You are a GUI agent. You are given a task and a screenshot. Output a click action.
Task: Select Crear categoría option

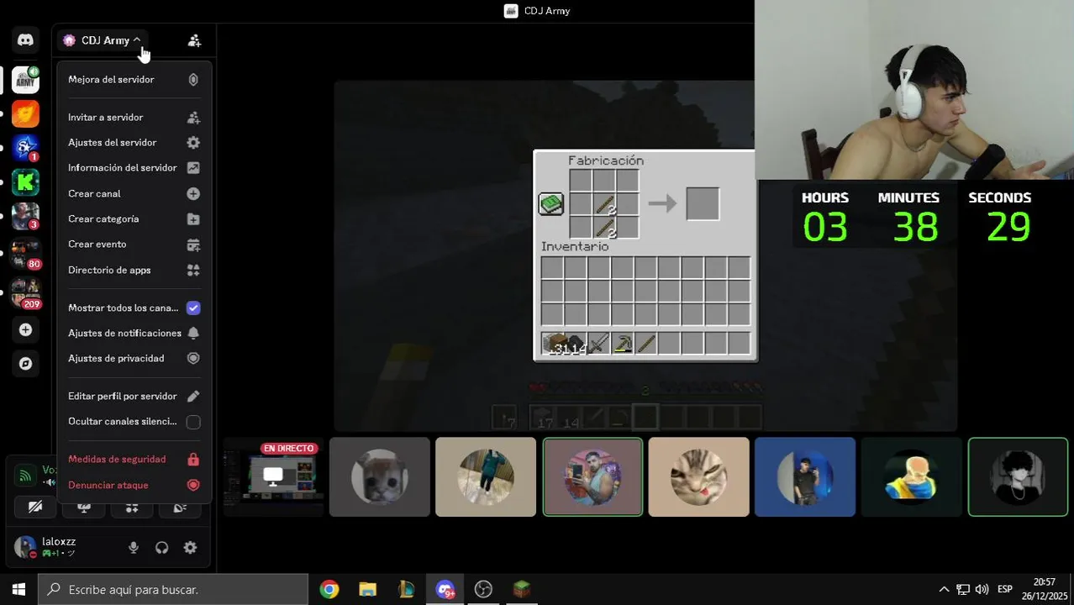click(134, 219)
